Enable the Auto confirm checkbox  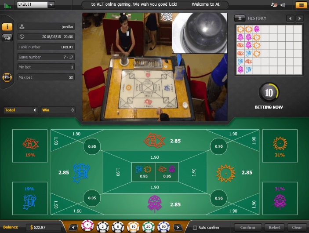pos(195,227)
